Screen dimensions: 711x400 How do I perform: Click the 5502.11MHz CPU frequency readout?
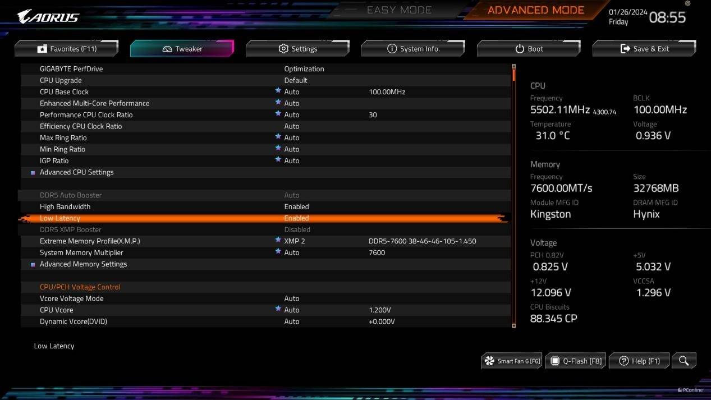[x=560, y=110]
